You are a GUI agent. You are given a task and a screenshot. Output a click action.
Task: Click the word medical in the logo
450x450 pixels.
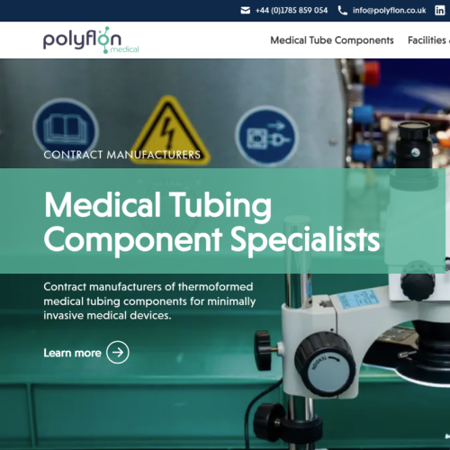point(124,49)
